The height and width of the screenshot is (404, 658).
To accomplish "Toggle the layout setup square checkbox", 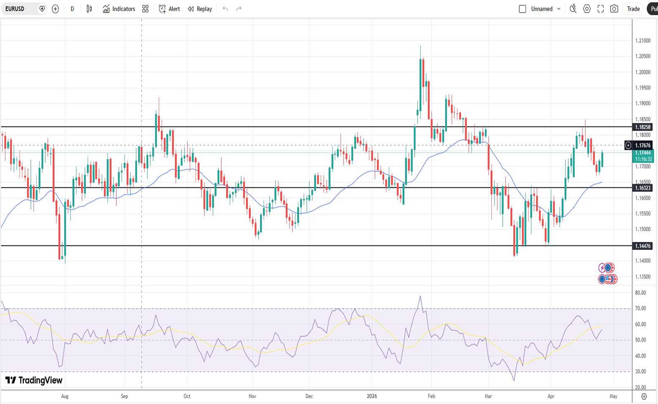I will tap(523, 9).
